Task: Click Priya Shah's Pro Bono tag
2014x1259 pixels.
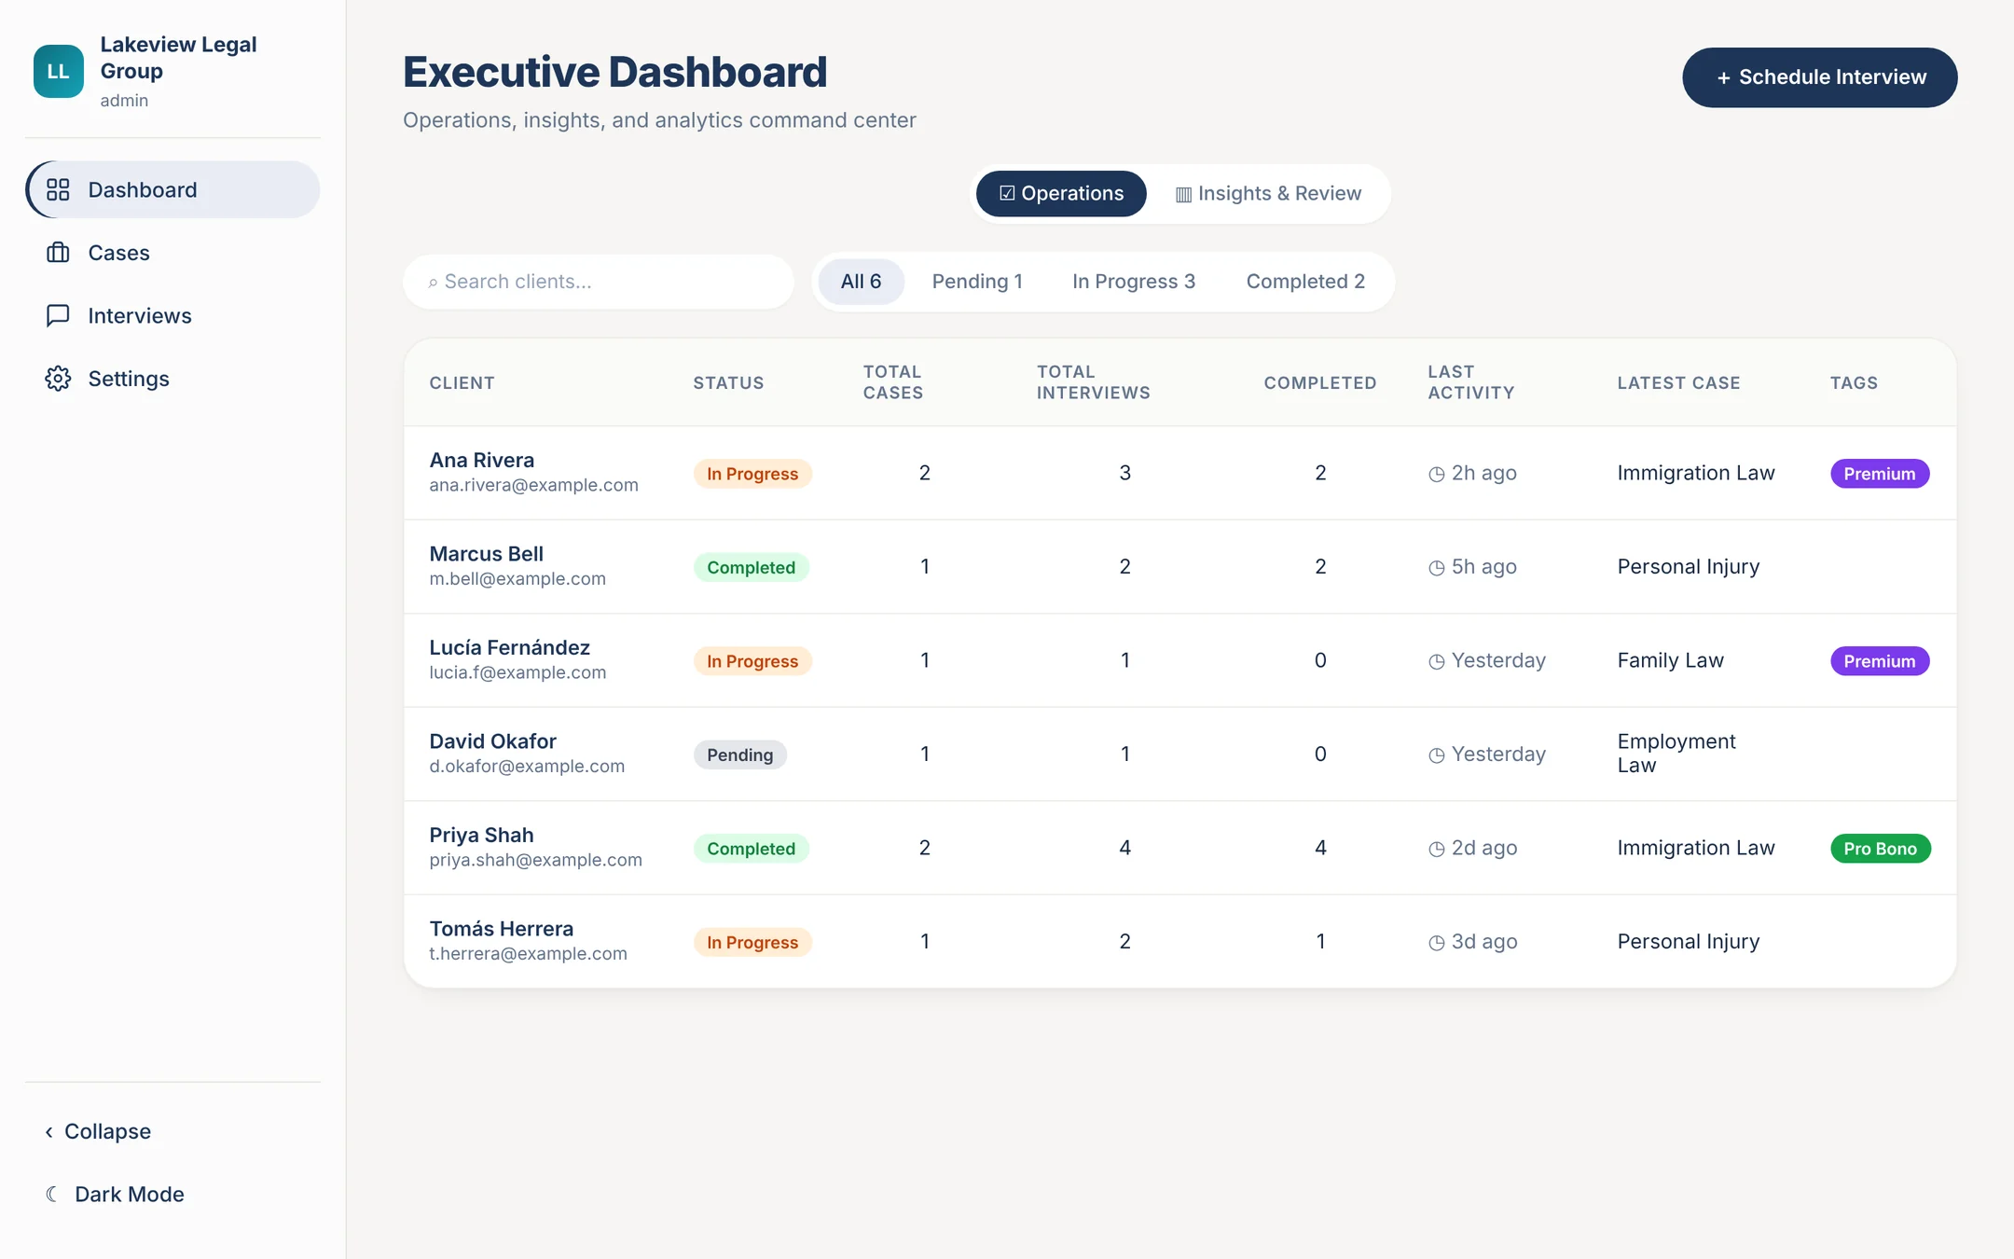Action: 1881,849
